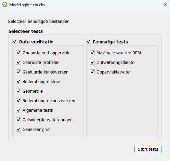The height and width of the screenshot is (161, 170).
Task: Click the Selecteer tests heading
Action: (26, 31)
